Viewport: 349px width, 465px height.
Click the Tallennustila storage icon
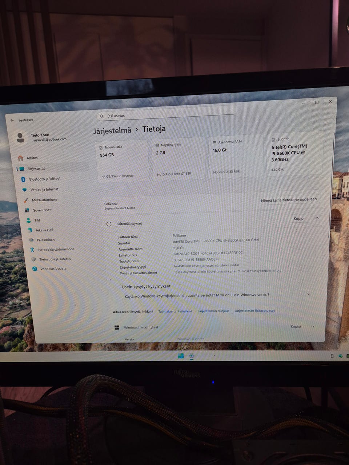[101, 148]
